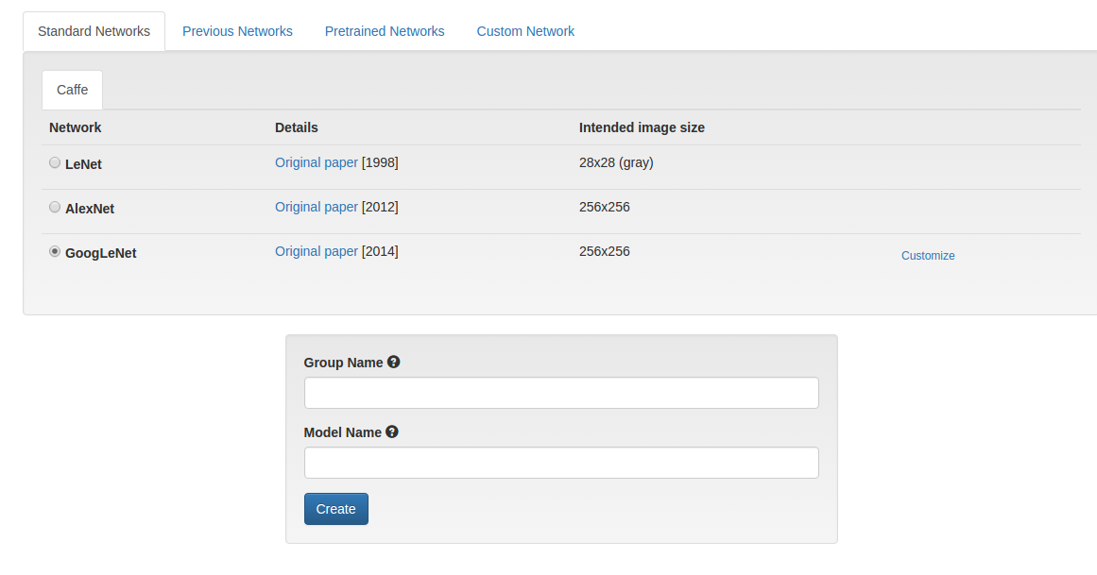Click the GoogLeNet network label
The width and height of the screenshot is (1097, 575).
click(x=101, y=253)
